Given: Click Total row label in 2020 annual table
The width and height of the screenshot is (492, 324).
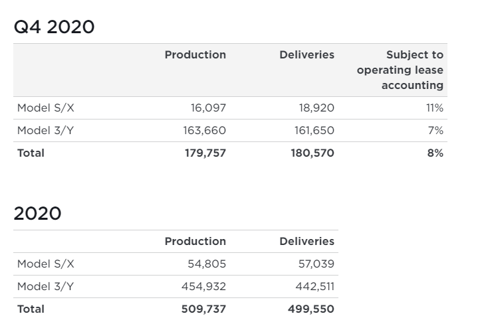Looking at the screenshot, I should pyautogui.click(x=31, y=309).
